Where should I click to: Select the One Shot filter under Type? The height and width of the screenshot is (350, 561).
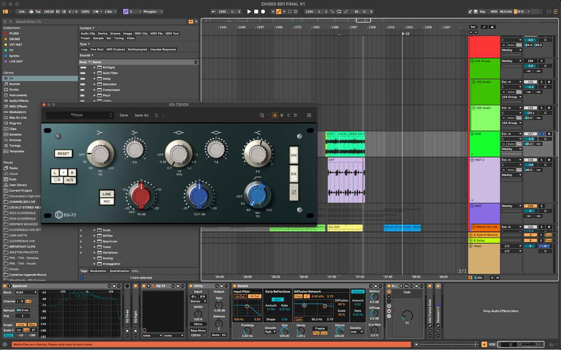click(98, 49)
